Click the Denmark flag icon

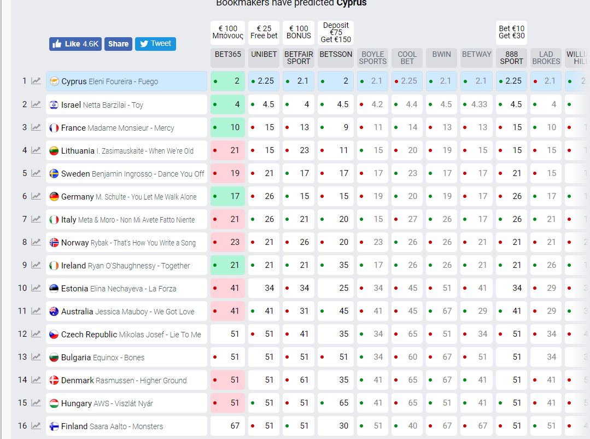pyautogui.click(x=54, y=381)
